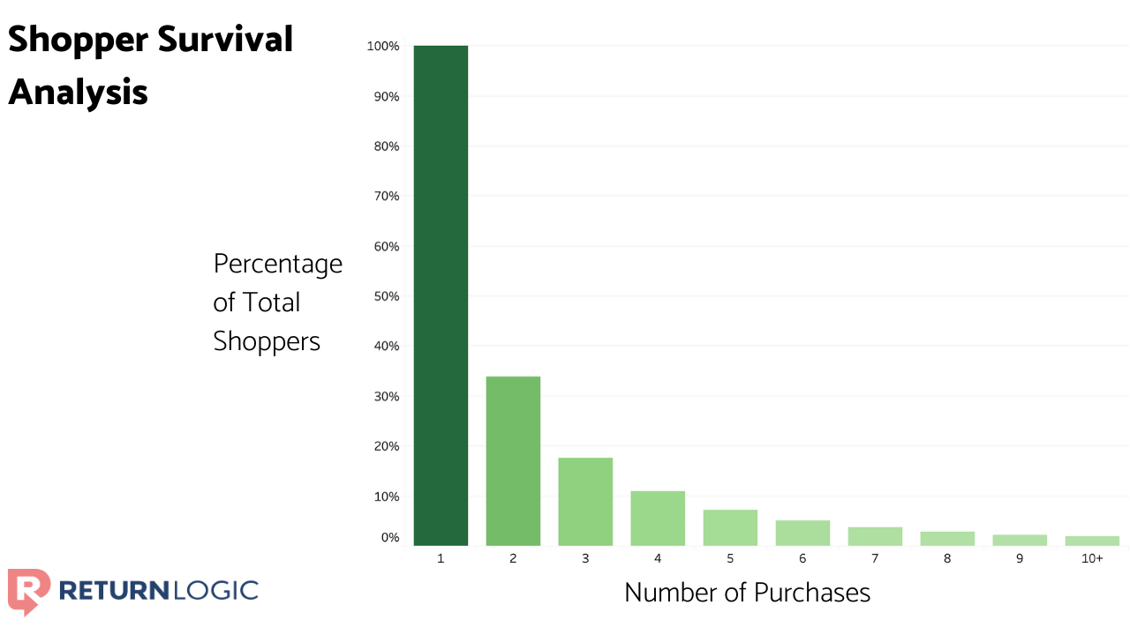The width and height of the screenshot is (1130, 635).
Task: Click the ReturnLogic R logo icon
Action: point(28,591)
